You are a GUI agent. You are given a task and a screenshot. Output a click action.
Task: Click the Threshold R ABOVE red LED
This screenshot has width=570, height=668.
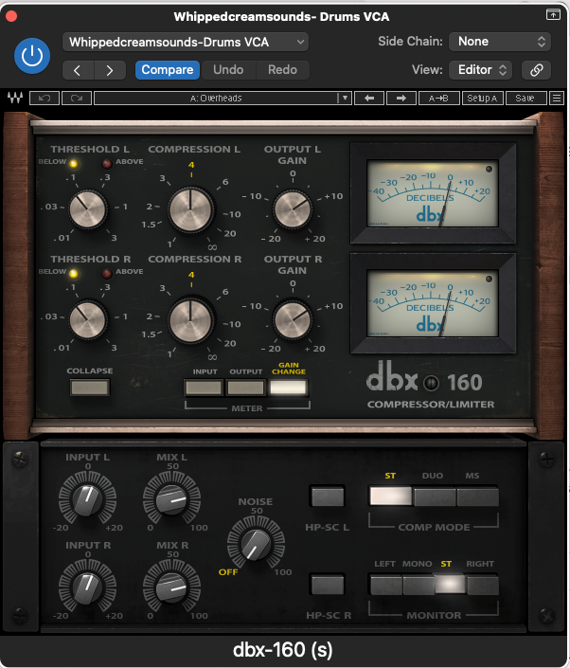(x=107, y=273)
